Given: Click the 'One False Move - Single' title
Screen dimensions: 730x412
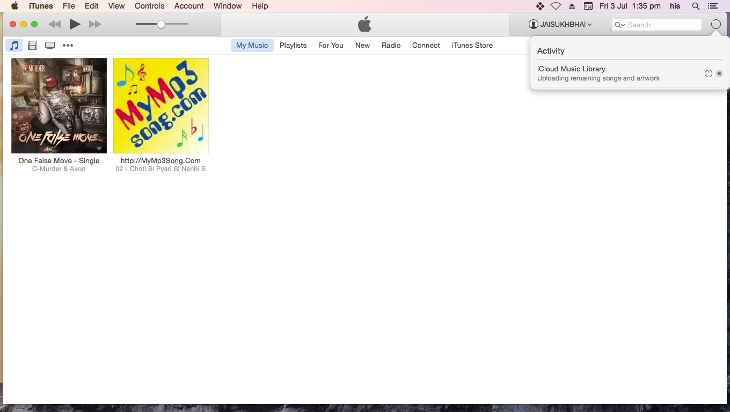Looking at the screenshot, I should 59,160.
